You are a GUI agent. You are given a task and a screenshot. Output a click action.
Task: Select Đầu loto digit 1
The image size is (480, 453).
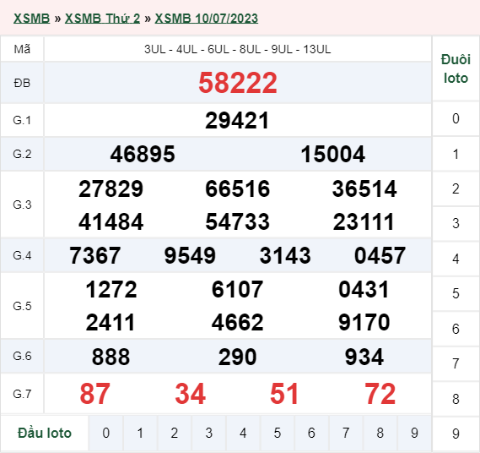click(140, 433)
